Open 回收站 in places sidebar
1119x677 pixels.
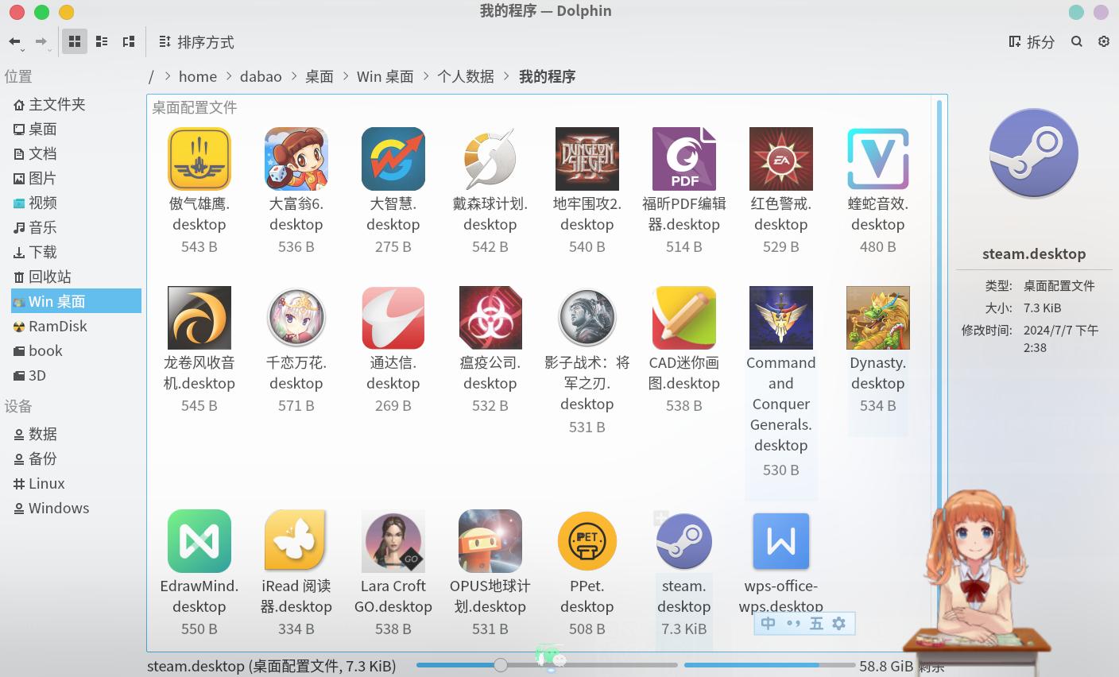[76, 277]
